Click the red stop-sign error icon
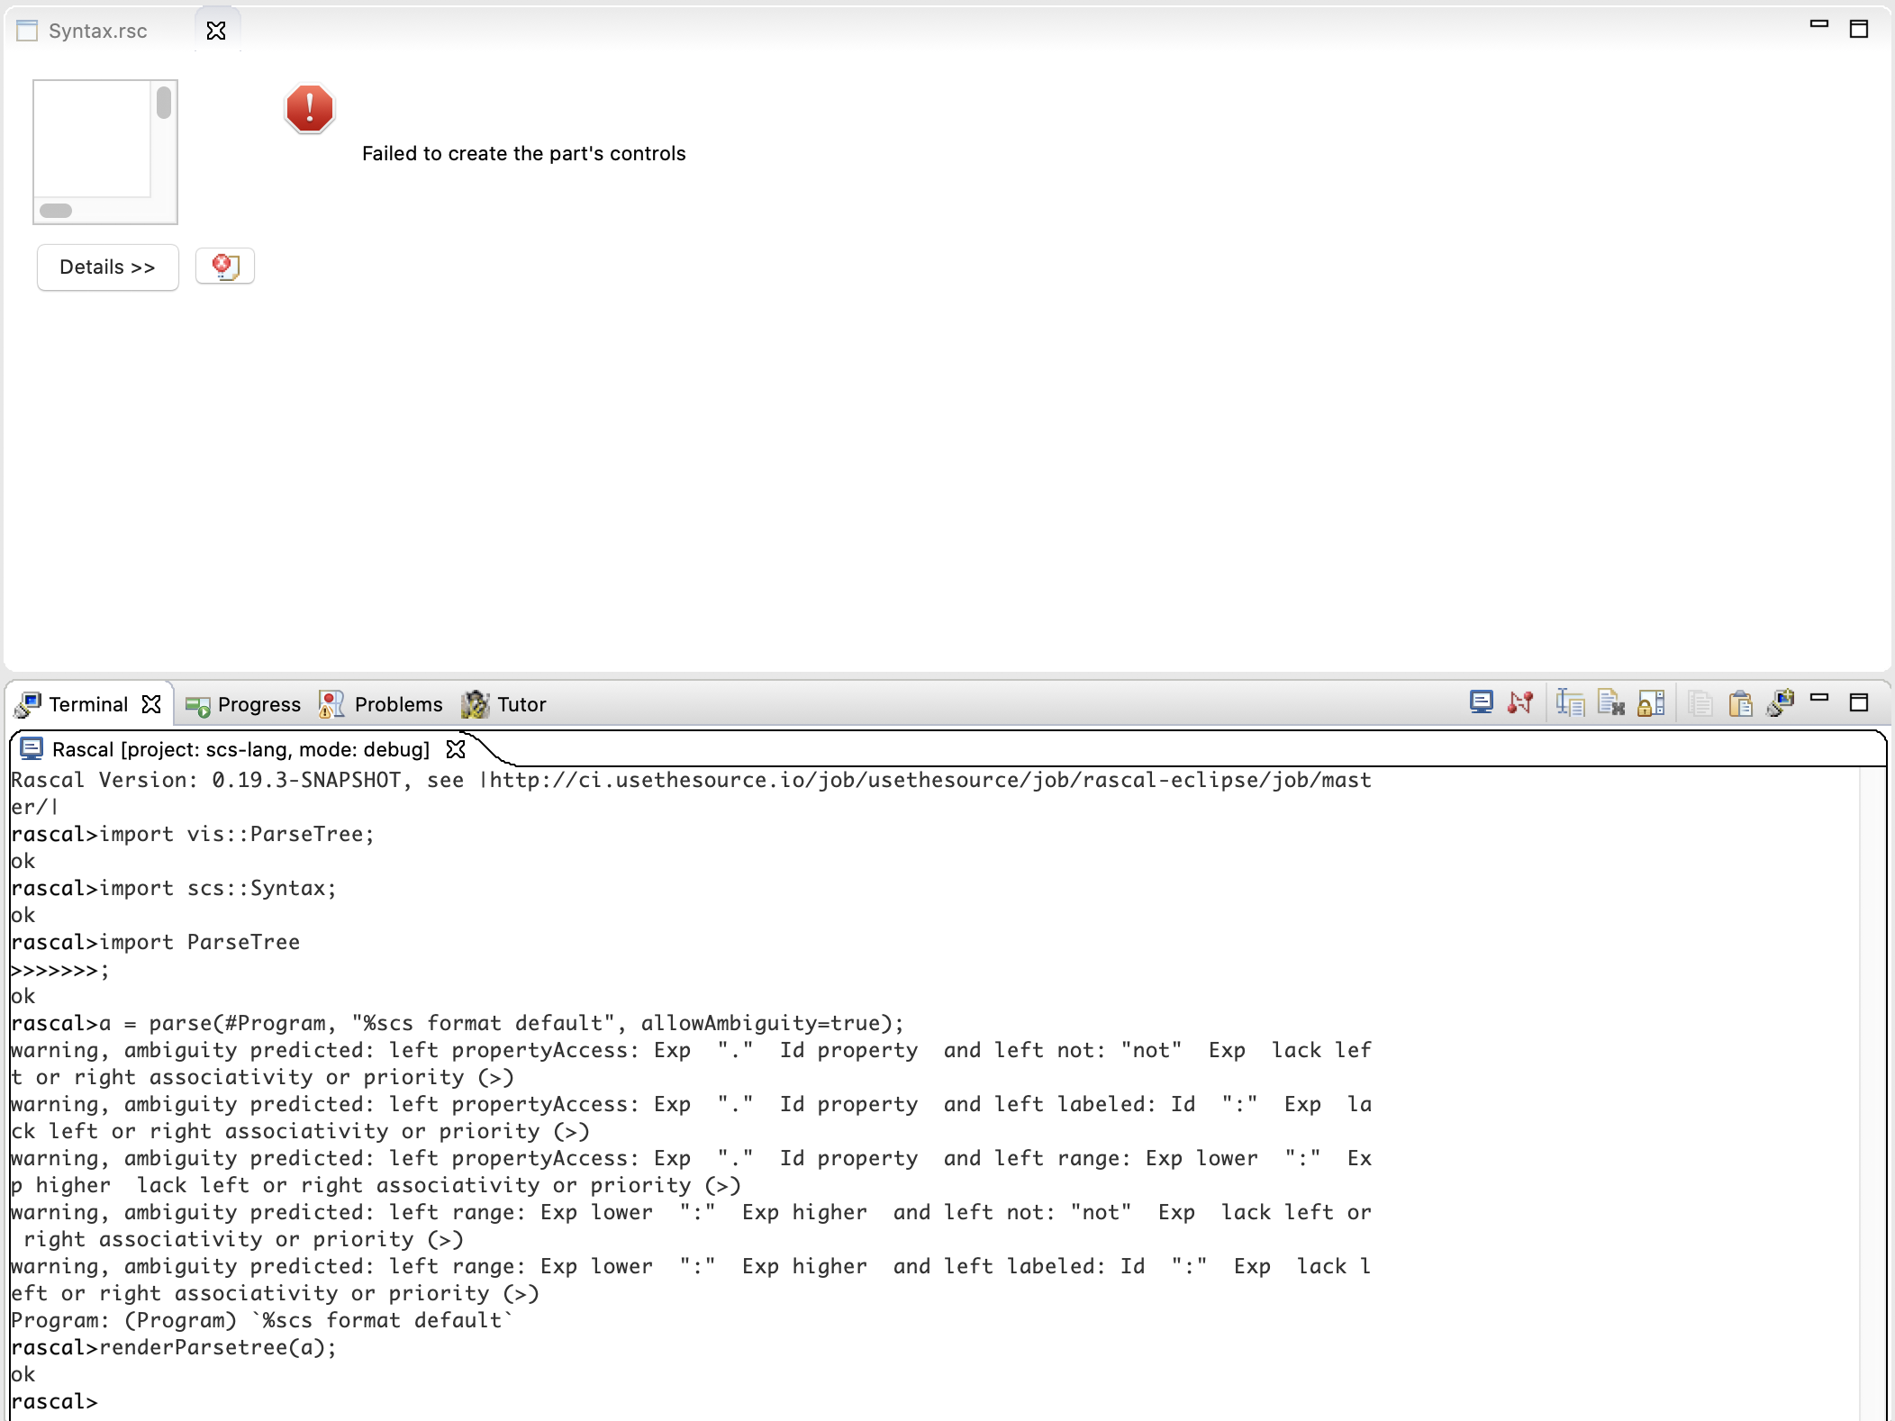The image size is (1895, 1421). (x=309, y=109)
